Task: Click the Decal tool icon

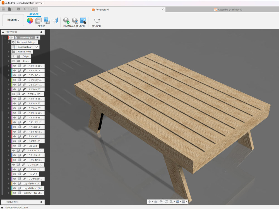Action: point(47,21)
